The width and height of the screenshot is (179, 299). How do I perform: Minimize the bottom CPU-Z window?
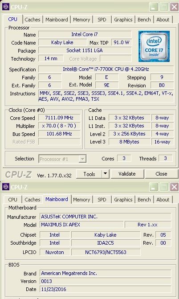[154, 187]
